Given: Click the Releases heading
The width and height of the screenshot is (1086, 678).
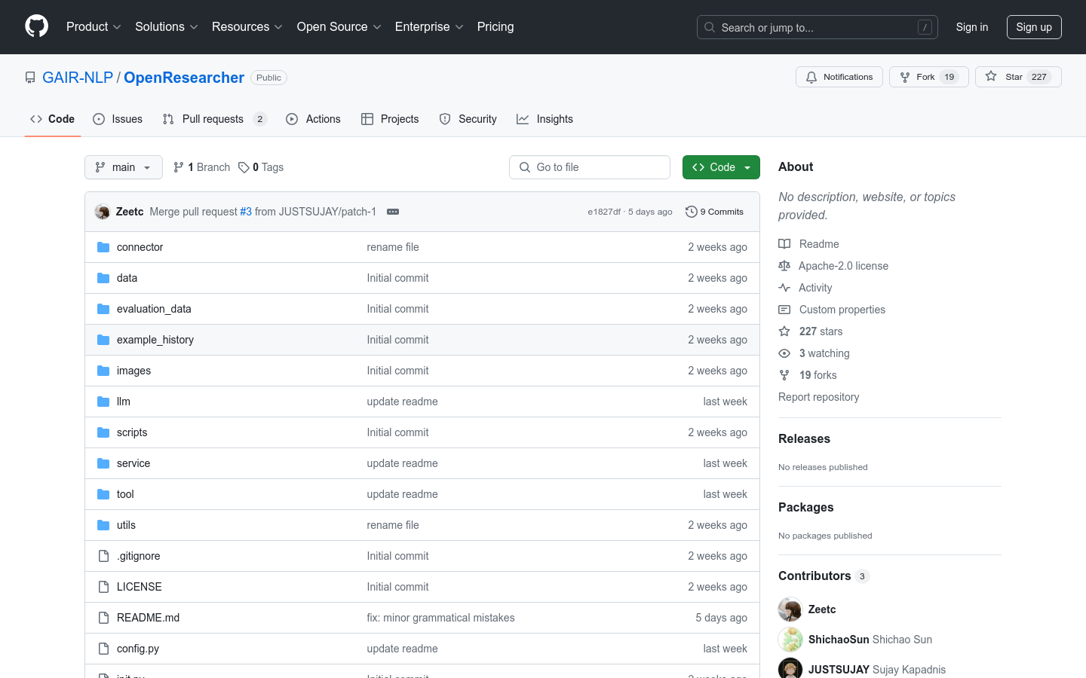Looking at the screenshot, I should pos(804,438).
